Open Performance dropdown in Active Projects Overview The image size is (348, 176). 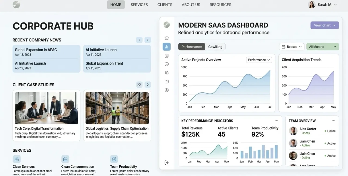259,60
